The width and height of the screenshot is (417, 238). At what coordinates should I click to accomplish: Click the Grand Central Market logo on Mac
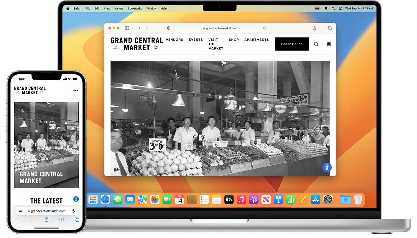(x=137, y=44)
